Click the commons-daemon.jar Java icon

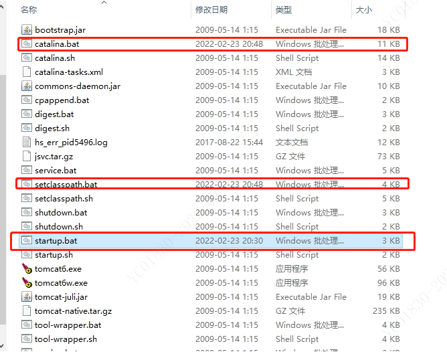tap(27, 86)
